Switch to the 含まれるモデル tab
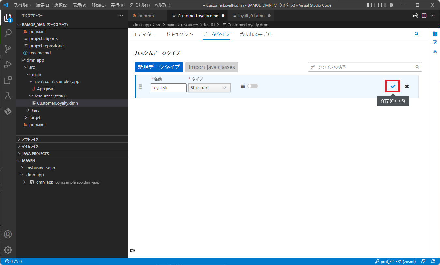The height and width of the screenshot is (265, 440). (256, 34)
